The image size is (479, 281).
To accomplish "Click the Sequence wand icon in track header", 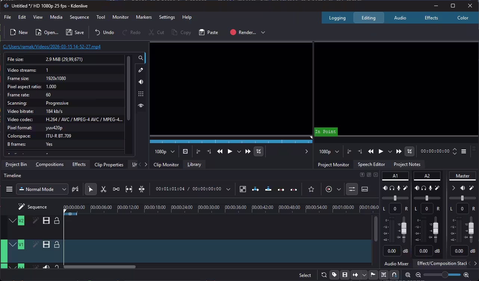I will pos(21,207).
